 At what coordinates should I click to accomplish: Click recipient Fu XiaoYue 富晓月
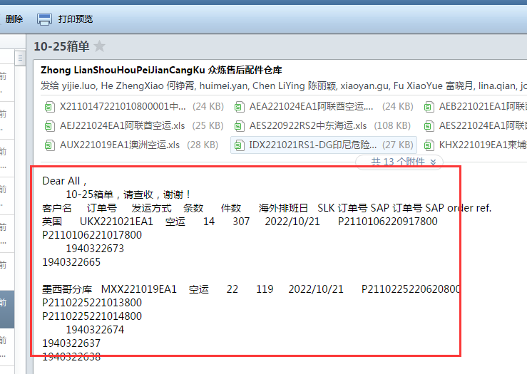coord(434,86)
